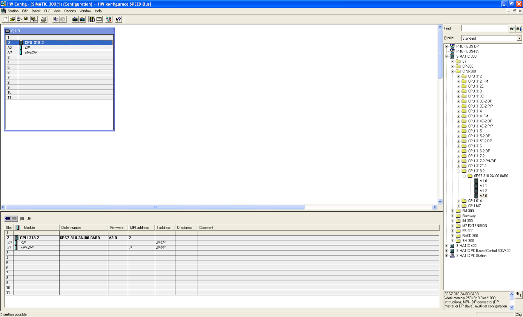523x317 pixels.
Task: Click the PROFIBUS DP network icon
Action: point(452,46)
